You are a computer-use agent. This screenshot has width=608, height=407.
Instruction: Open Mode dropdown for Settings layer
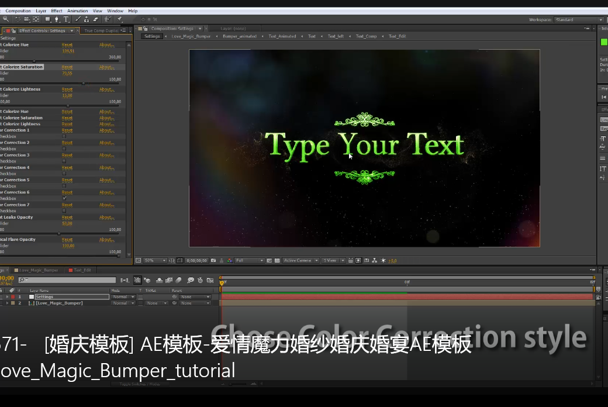click(123, 297)
